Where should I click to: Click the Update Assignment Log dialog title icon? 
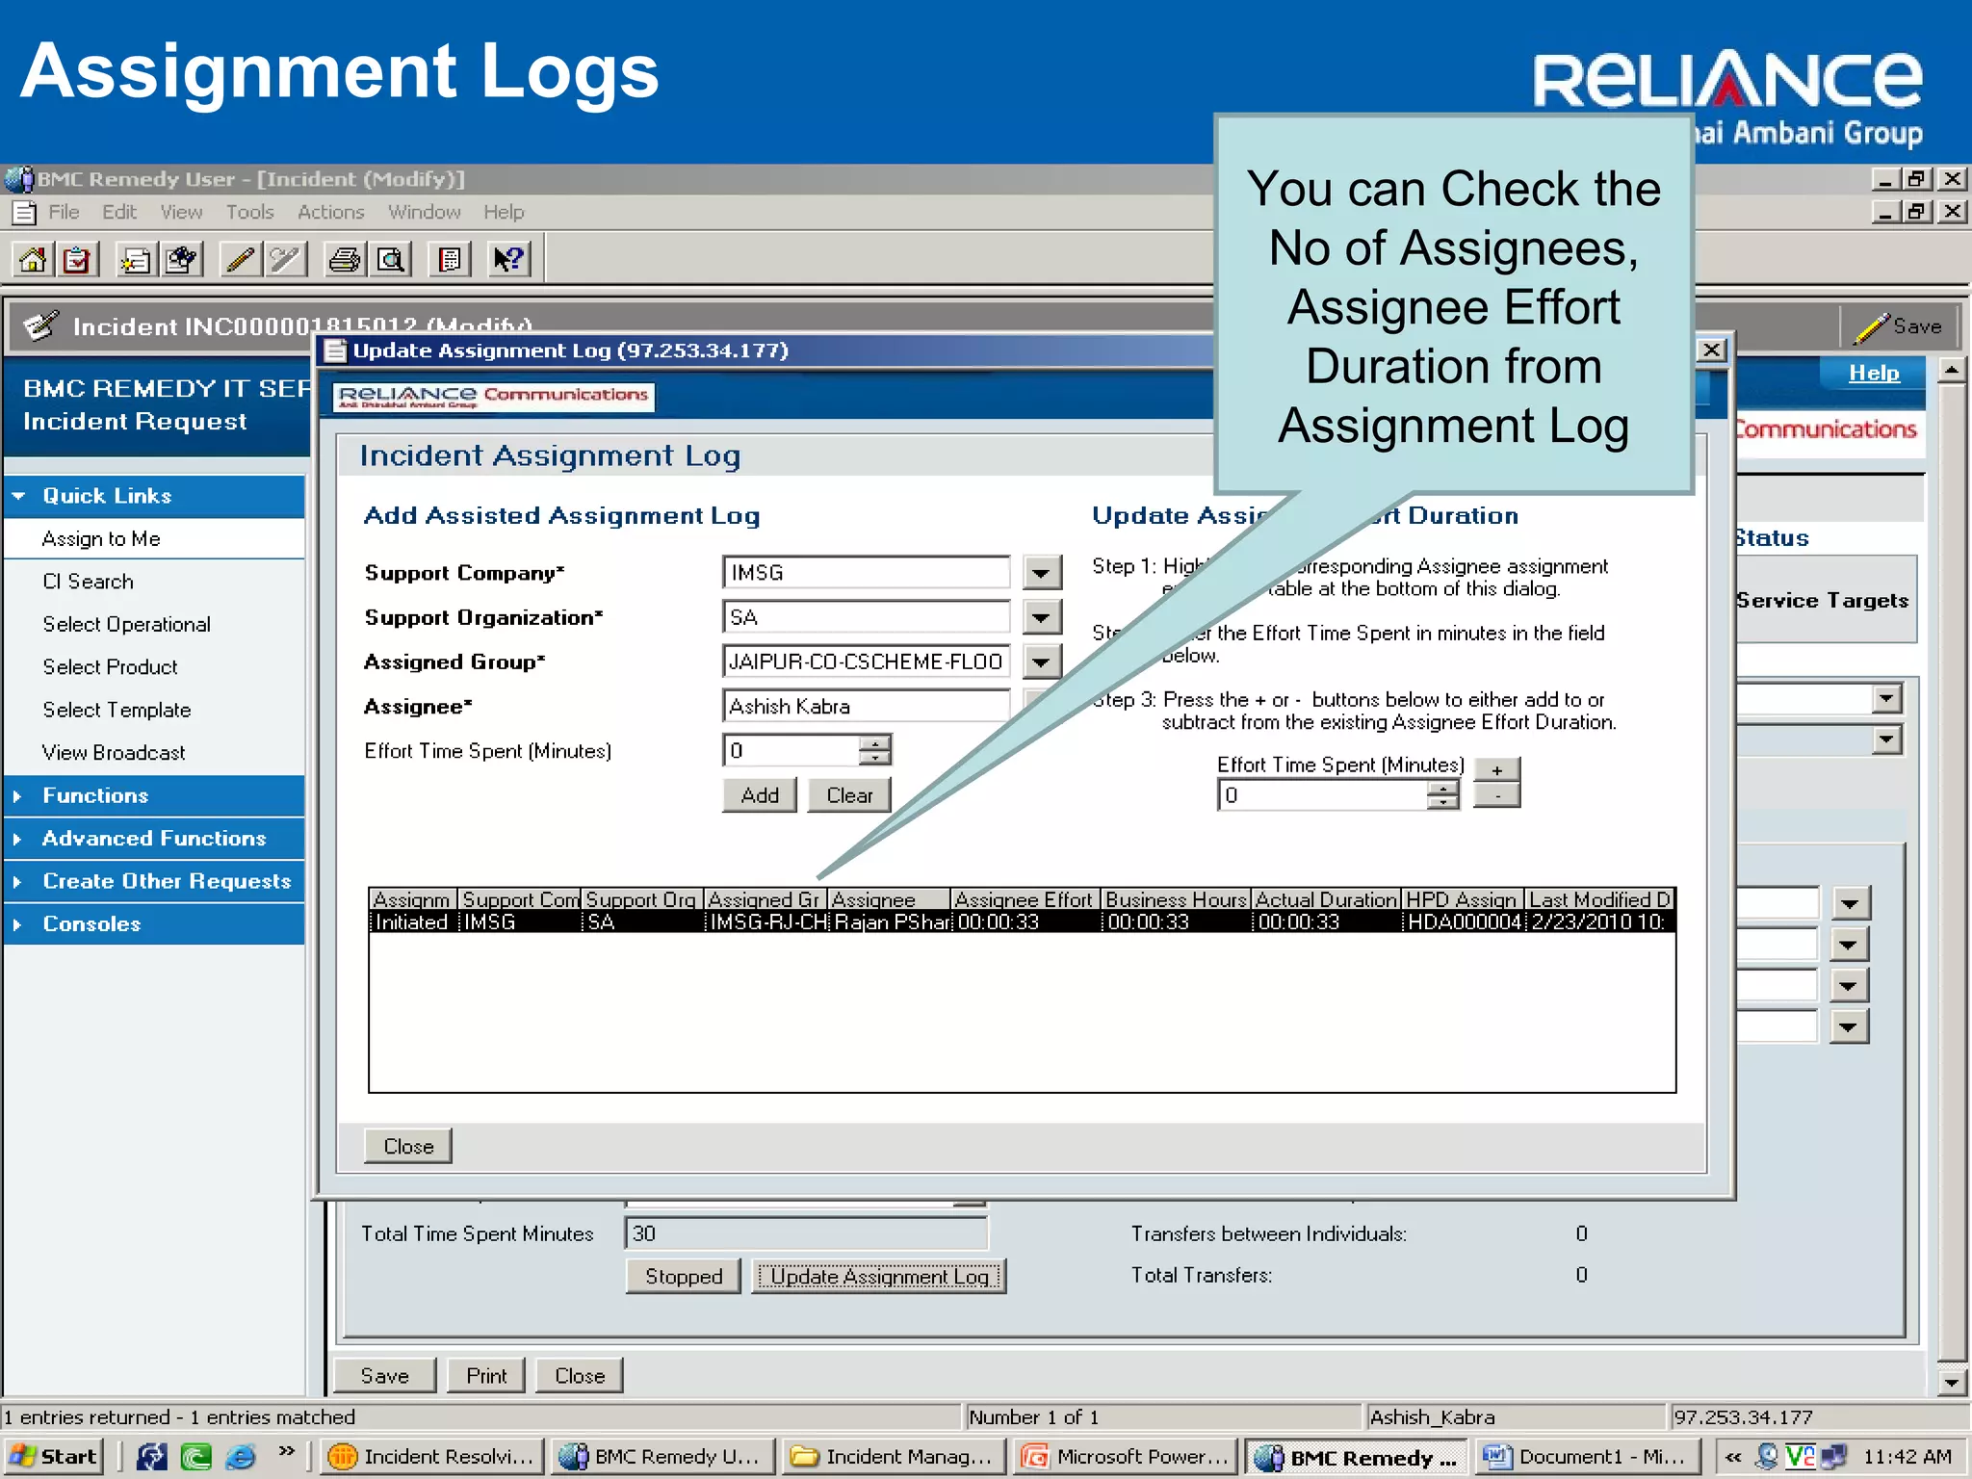[335, 350]
